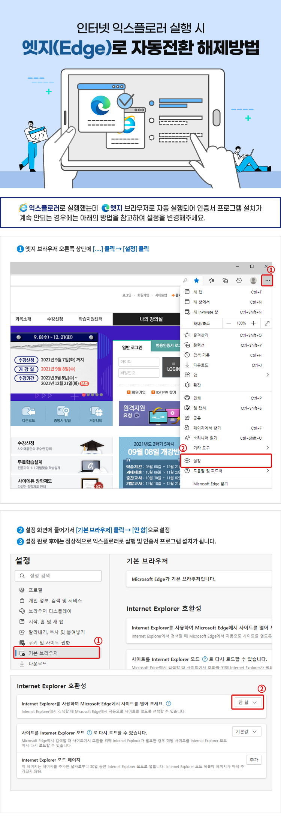This screenshot has height=828, width=281.
Task: Select 새 탭 menu item
Action: [226, 292]
